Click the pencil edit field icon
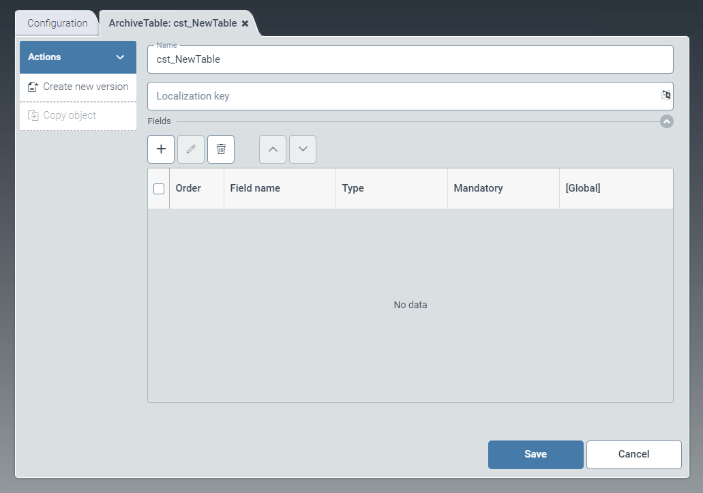This screenshot has width=703, height=493. coord(191,149)
